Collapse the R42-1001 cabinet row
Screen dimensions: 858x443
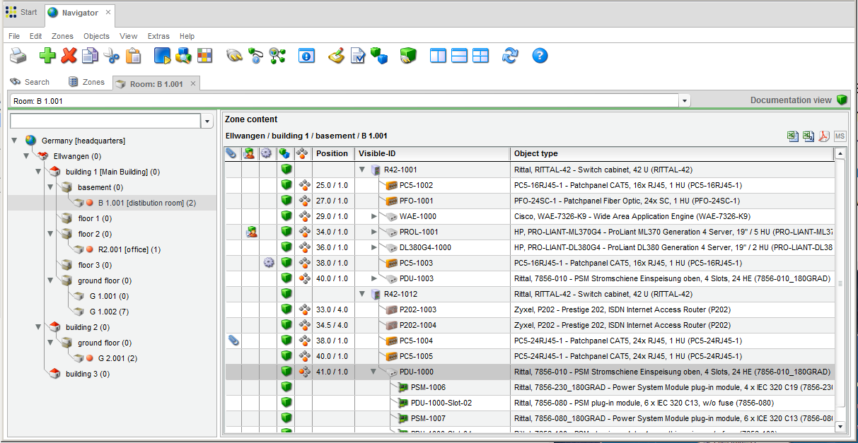click(x=362, y=170)
